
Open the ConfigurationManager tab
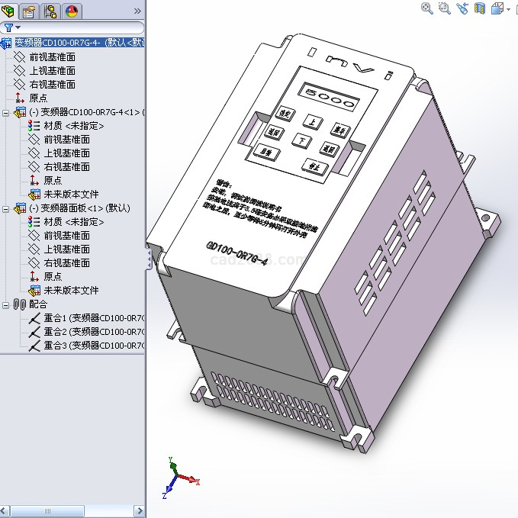pos(51,11)
